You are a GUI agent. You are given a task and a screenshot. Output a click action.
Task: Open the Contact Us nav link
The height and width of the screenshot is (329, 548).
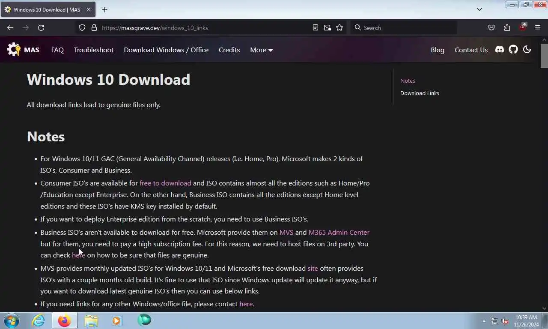click(x=471, y=50)
